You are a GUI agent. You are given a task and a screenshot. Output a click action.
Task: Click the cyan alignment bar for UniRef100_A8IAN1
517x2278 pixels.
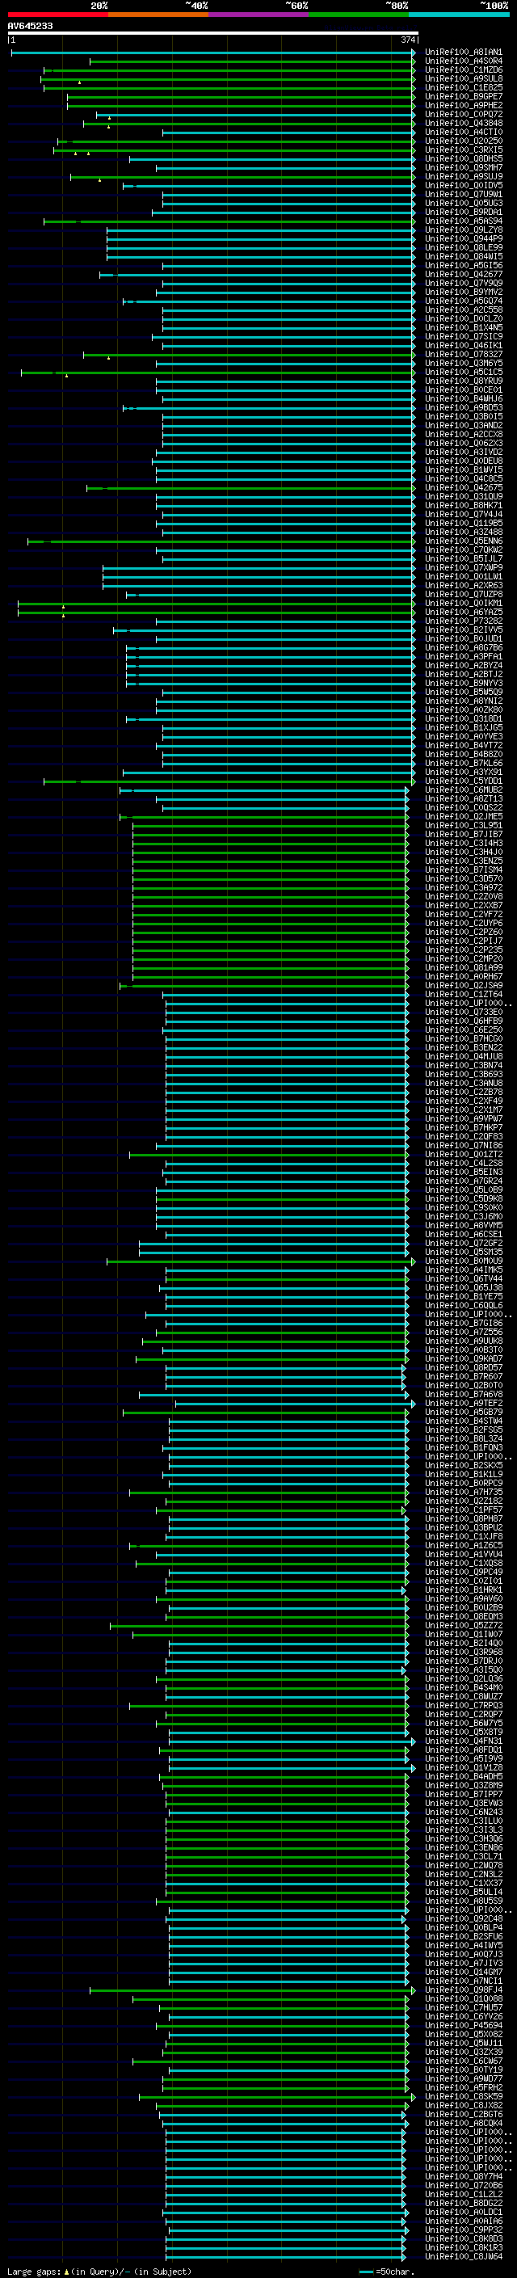[x=213, y=53]
